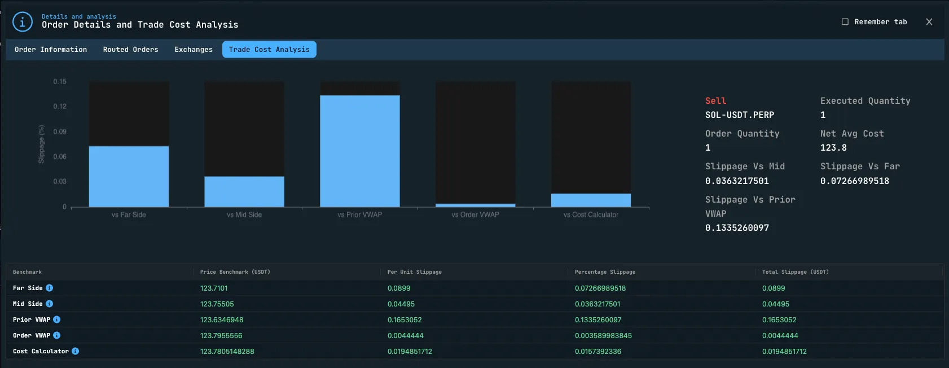Click the Net Avg Cost value 123.8

coord(833,148)
